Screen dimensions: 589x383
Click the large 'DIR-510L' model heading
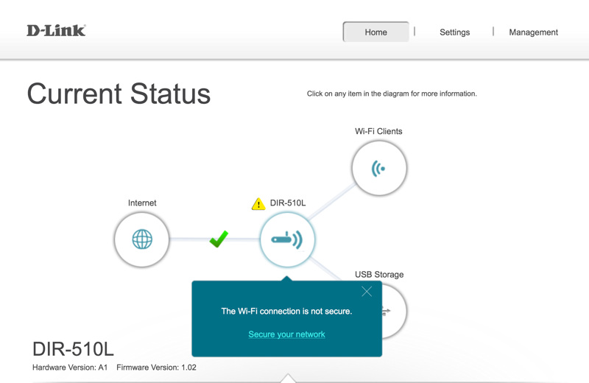tap(73, 349)
